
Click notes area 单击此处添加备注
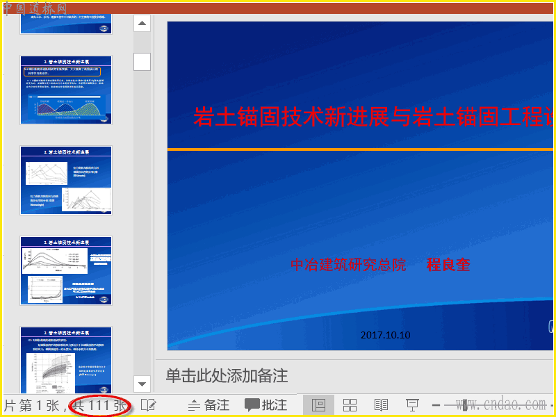227,376
